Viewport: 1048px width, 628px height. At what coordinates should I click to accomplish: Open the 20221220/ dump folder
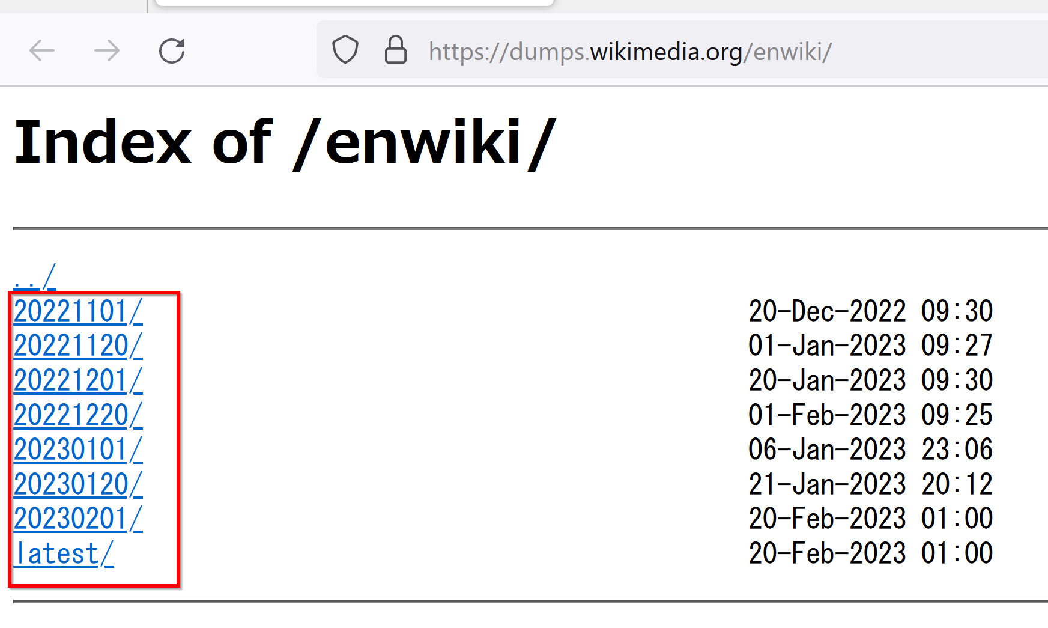[78, 415]
